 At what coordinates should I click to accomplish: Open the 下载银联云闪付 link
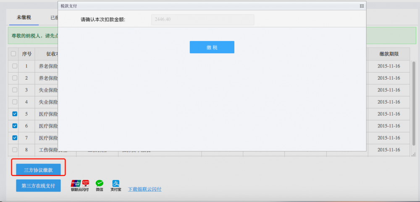[x=144, y=189]
